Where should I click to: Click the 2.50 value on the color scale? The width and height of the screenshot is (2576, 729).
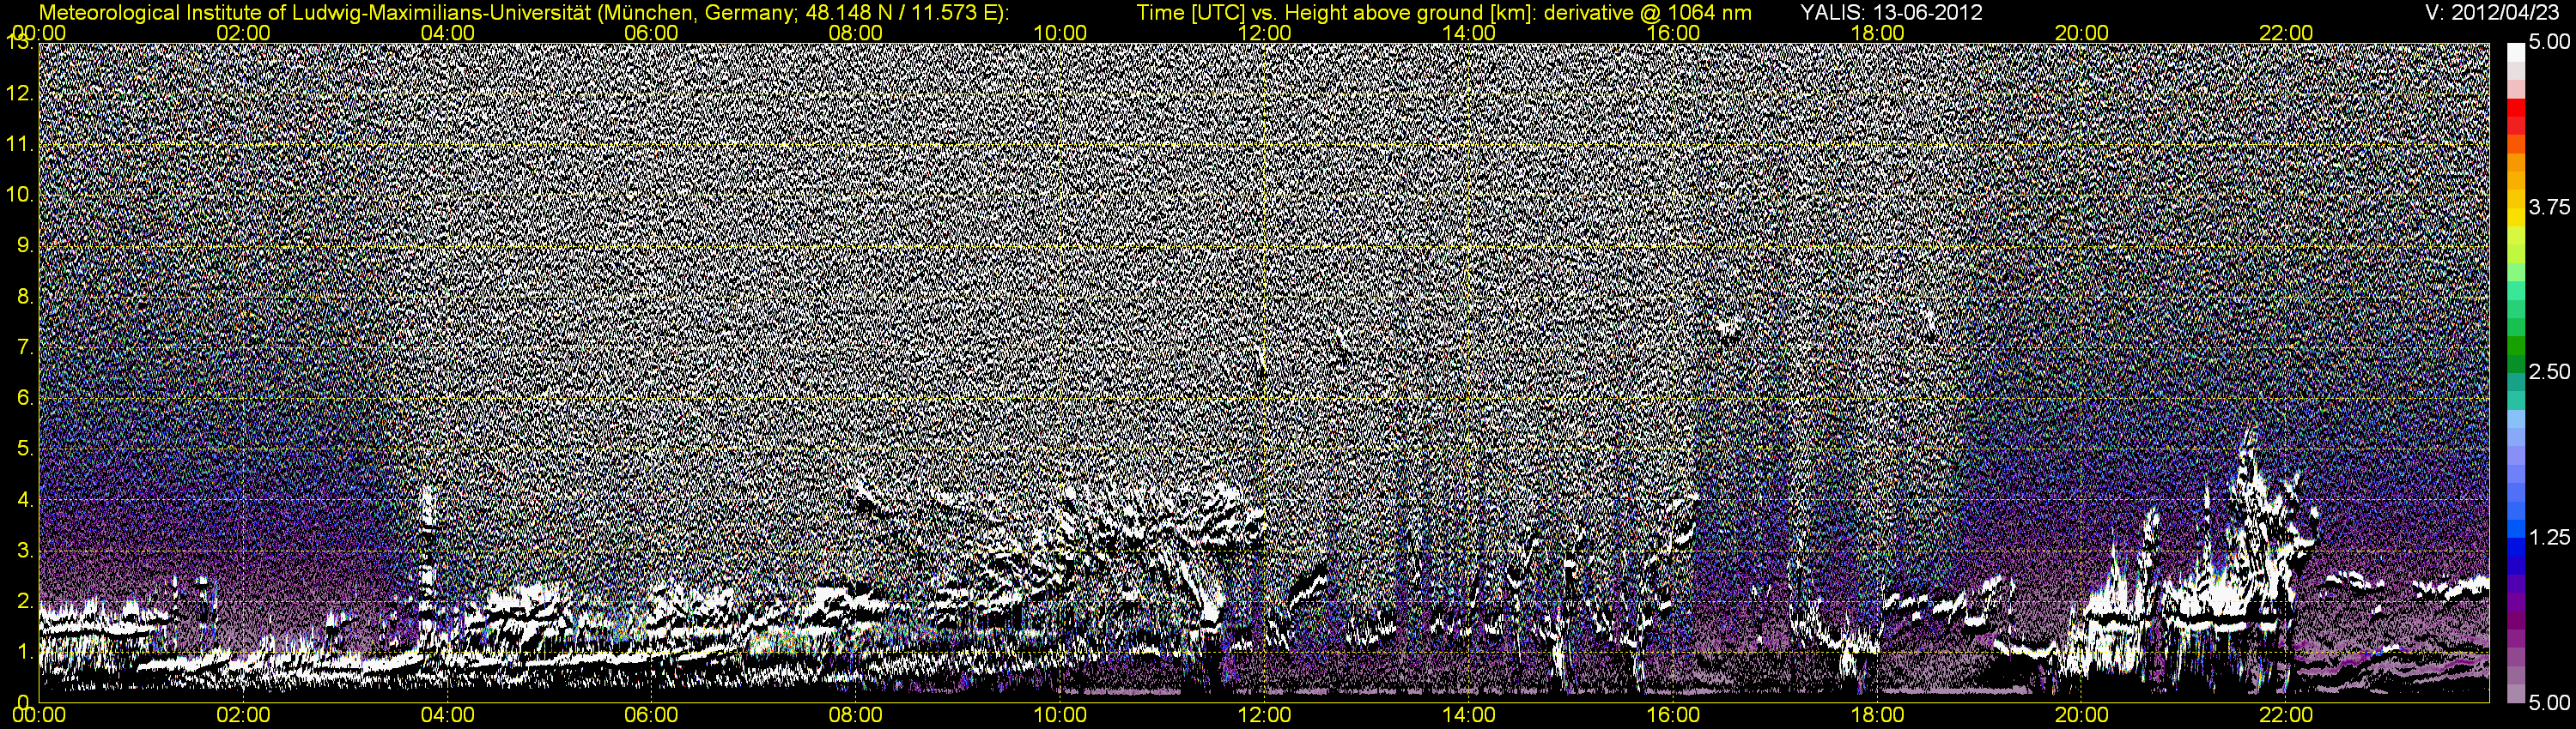(x=2549, y=372)
